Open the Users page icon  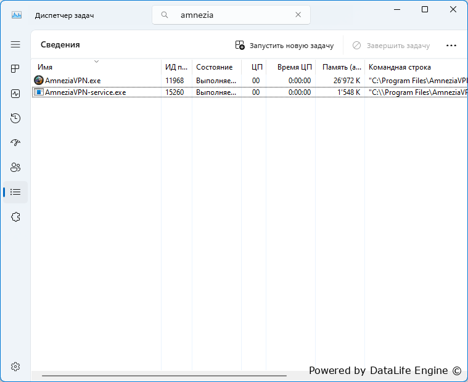tap(15, 168)
